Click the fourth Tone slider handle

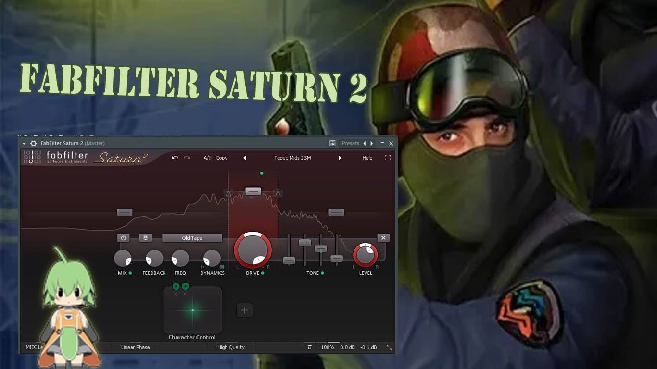(x=337, y=258)
